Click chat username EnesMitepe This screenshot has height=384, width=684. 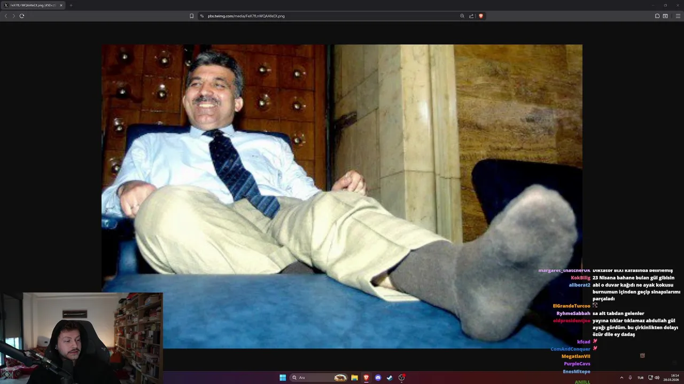pyautogui.click(x=577, y=371)
